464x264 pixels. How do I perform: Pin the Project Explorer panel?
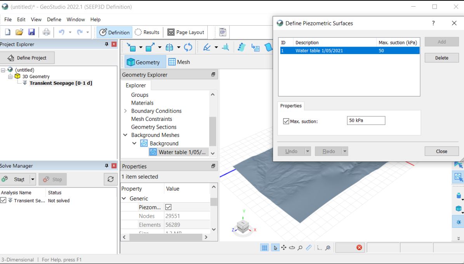106,44
